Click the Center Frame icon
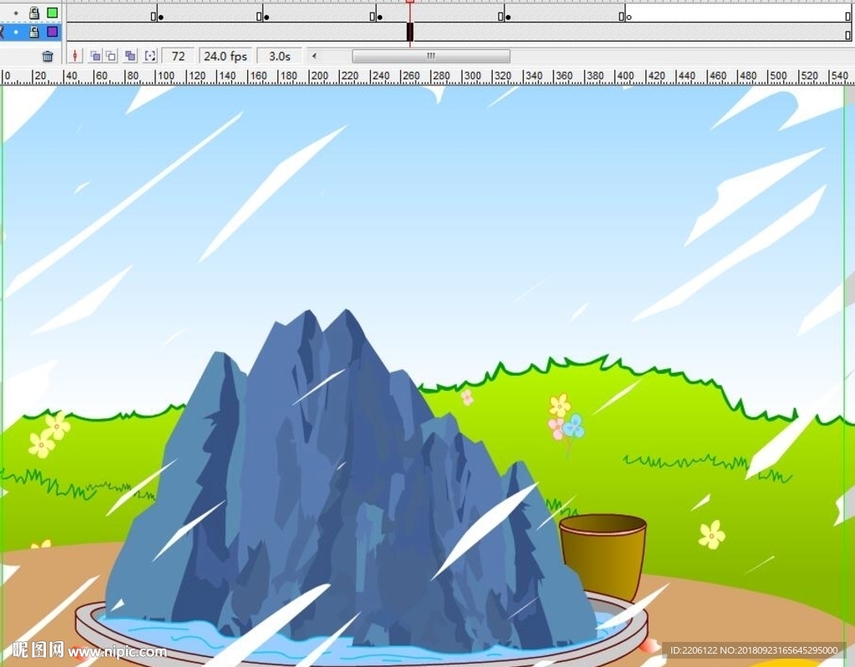Image resolution: width=855 pixels, height=667 pixels. (x=76, y=56)
